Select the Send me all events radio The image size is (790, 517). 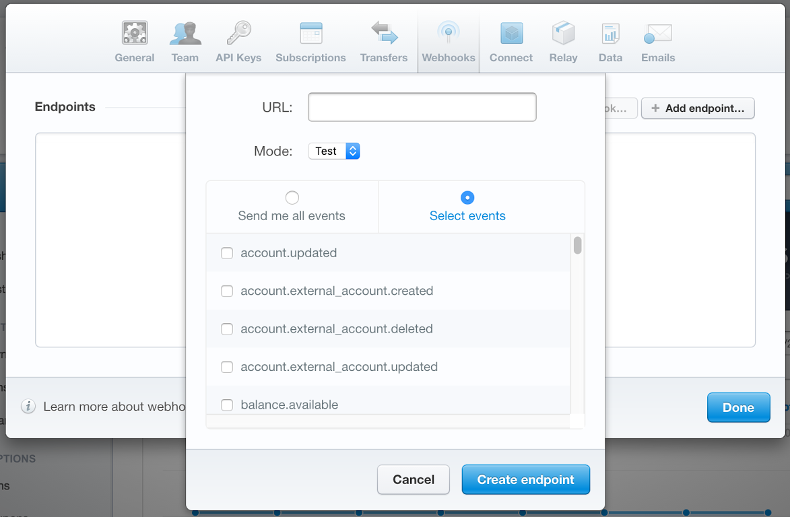(292, 197)
